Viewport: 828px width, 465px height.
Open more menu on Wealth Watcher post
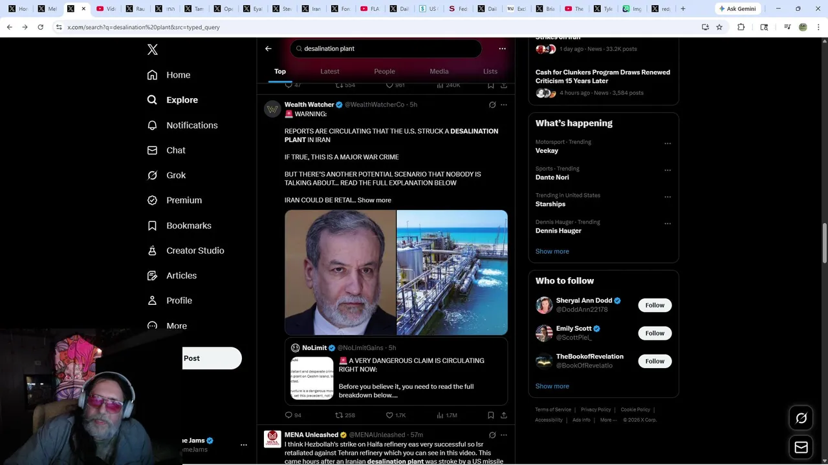click(504, 105)
